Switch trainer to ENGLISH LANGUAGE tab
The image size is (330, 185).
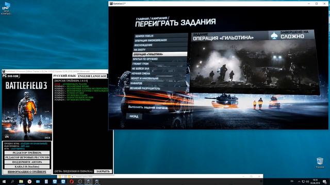coord(92,76)
